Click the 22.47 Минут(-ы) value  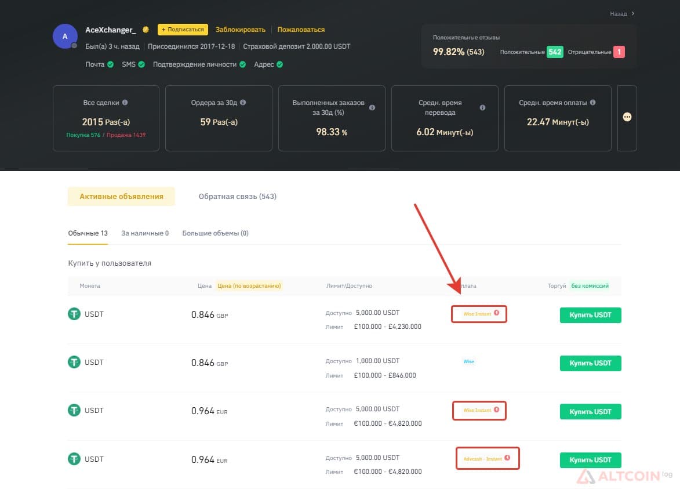(x=558, y=122)
